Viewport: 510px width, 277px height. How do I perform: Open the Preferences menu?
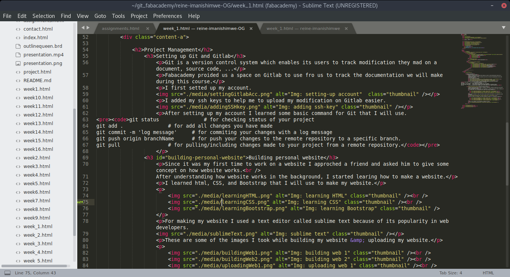tap(167, 16)
